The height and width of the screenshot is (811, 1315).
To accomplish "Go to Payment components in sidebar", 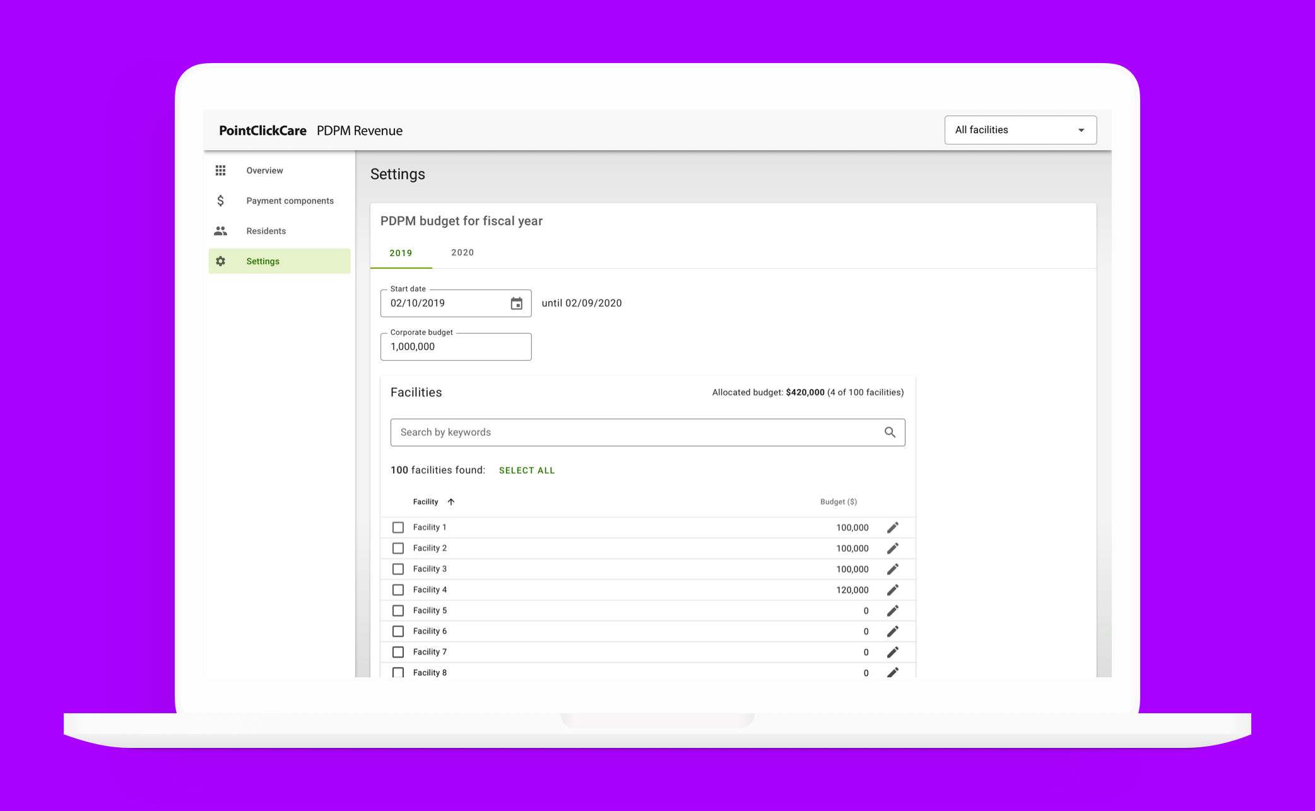I will [280, 201].
